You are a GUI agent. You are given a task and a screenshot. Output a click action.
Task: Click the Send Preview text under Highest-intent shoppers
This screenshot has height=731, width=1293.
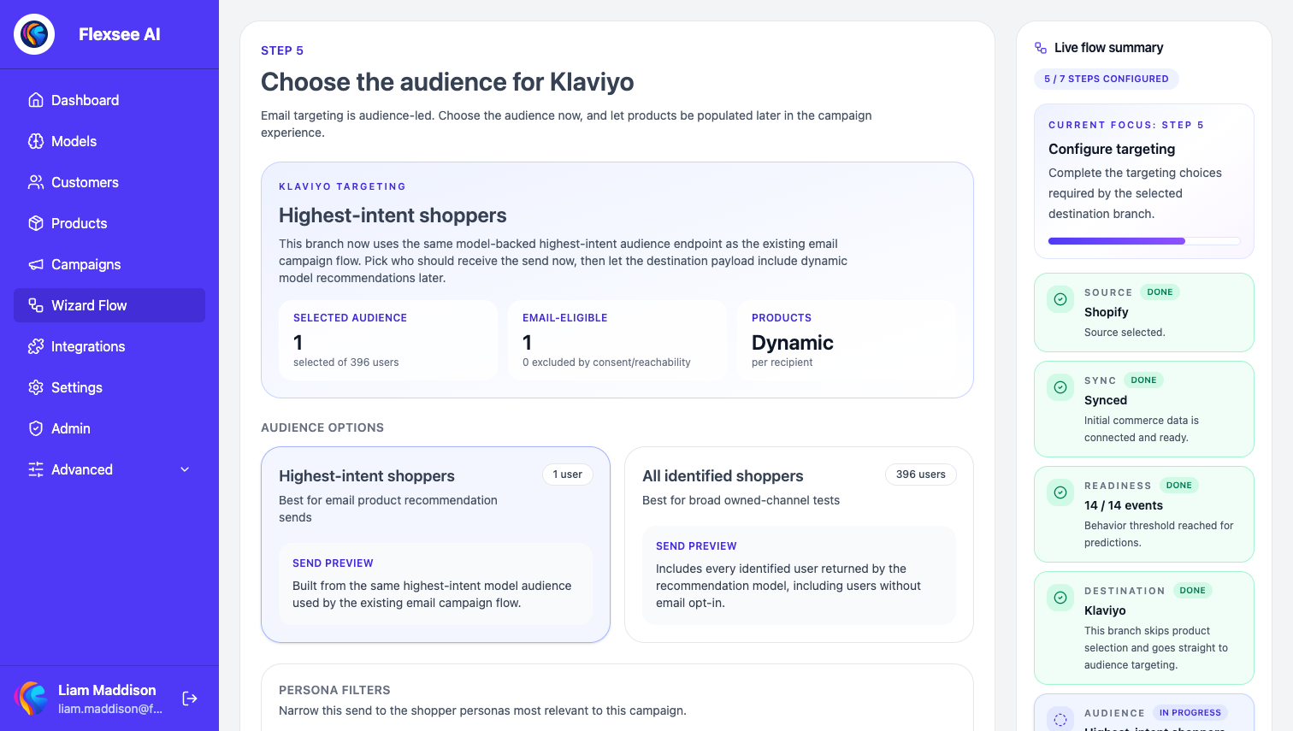tap(333, 563)
